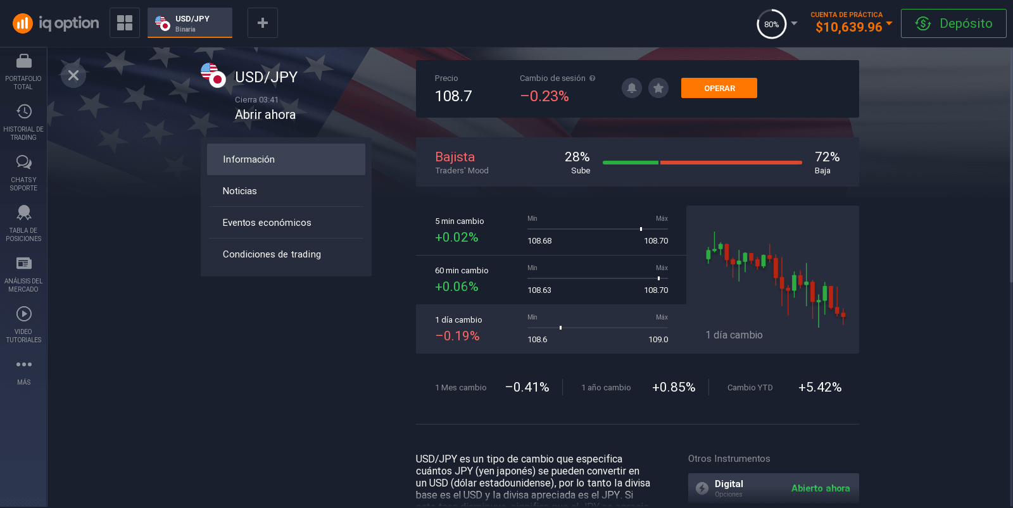This screenshot has width=1013, height=508.
Task: Open Video Tutoriales sidebar item
Action: tap(23, 325)
